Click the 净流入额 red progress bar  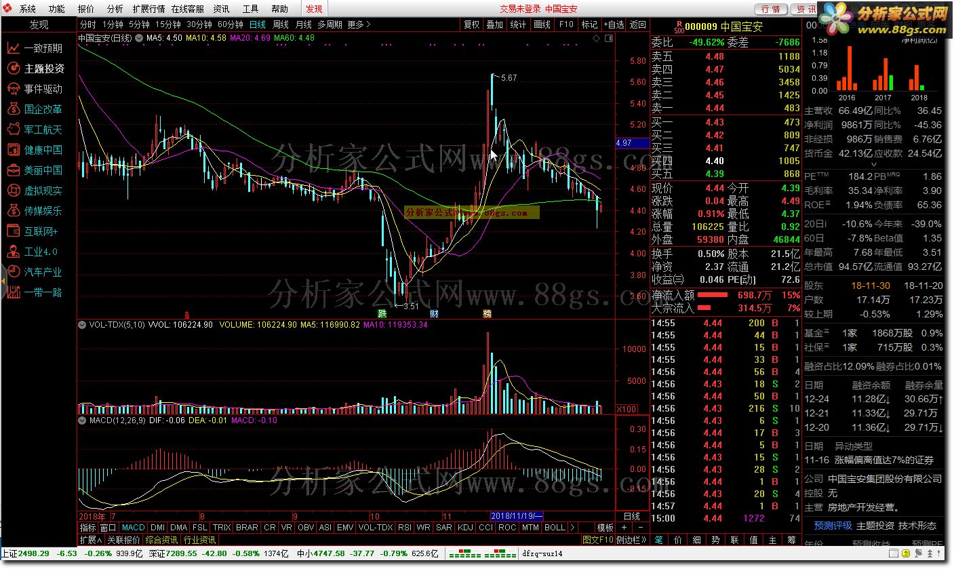click(x=713, y=295)
